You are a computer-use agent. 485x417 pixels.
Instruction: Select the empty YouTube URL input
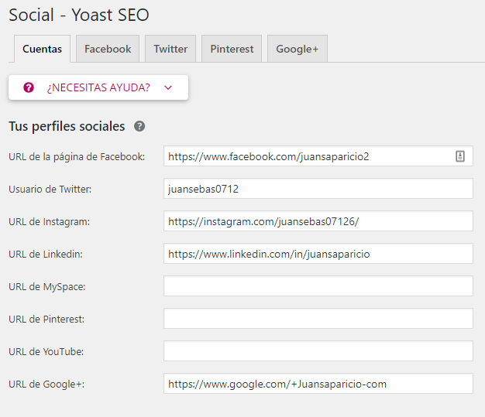(x=318, y=351)
